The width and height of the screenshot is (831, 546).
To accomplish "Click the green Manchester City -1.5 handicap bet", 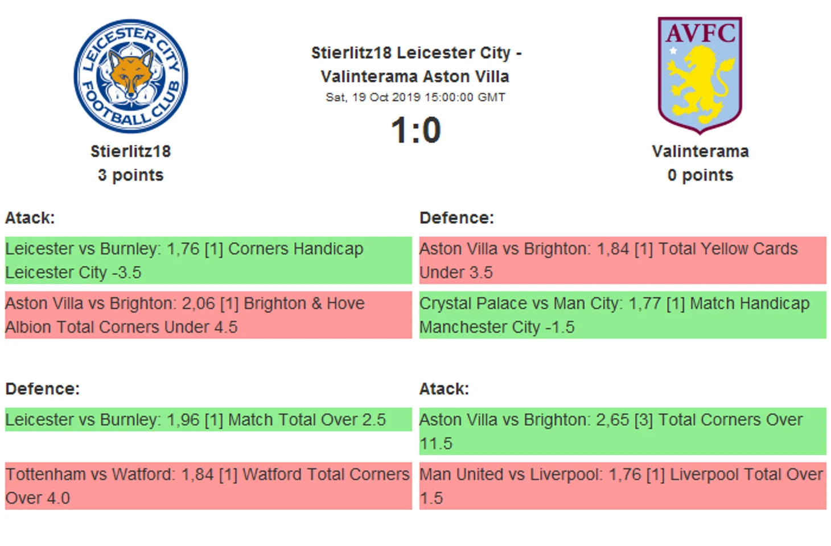I will [623, 315].
